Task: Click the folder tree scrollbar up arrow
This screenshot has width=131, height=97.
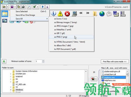Action: point(86,71)
